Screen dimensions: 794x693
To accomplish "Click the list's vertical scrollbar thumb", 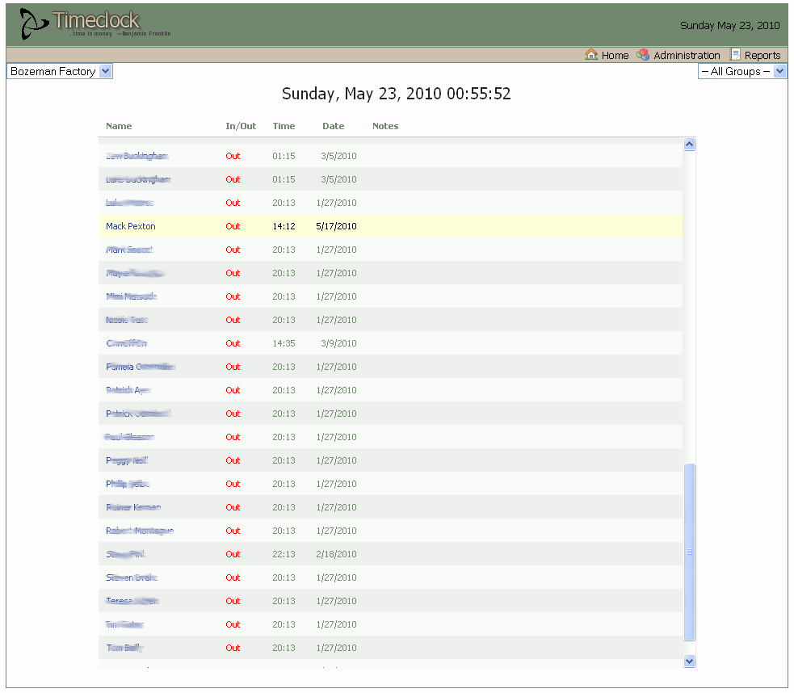I will (x=689, y=552).
